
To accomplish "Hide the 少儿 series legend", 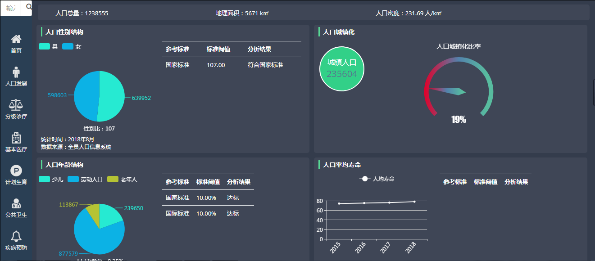I will click(51, 179).
